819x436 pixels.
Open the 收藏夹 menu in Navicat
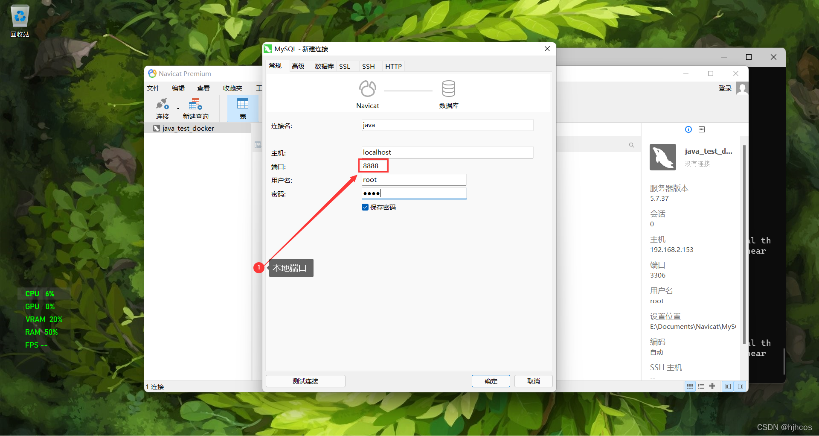point(232,88)
